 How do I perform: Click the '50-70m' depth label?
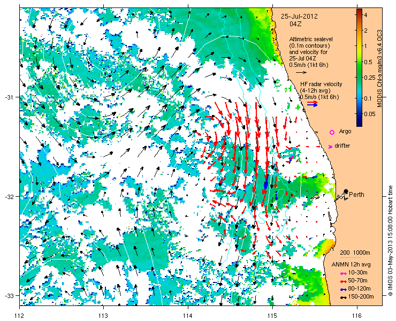(x=357, y=280)
